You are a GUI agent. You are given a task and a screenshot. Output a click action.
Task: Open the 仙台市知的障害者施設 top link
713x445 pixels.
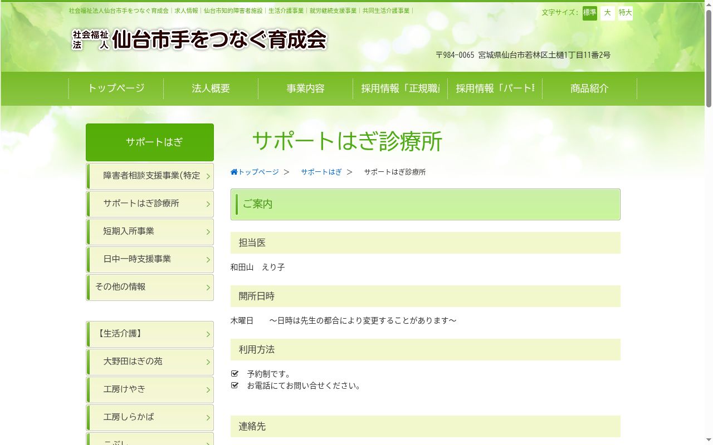coord(233,11)
